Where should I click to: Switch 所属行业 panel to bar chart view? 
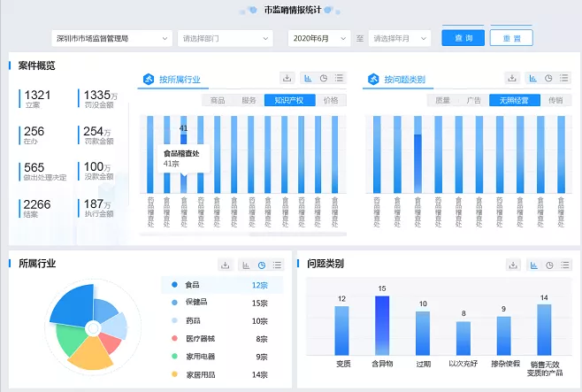coord(246,265)
